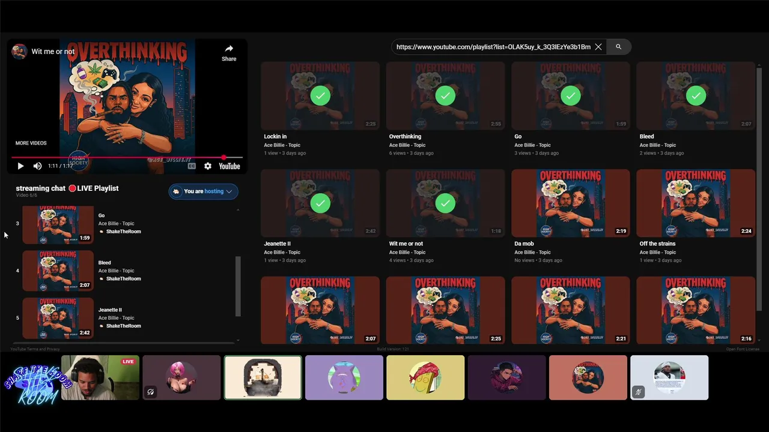Open the YouTube logo link in player
This screenshot has height=432, width=769.
(229, 166)
